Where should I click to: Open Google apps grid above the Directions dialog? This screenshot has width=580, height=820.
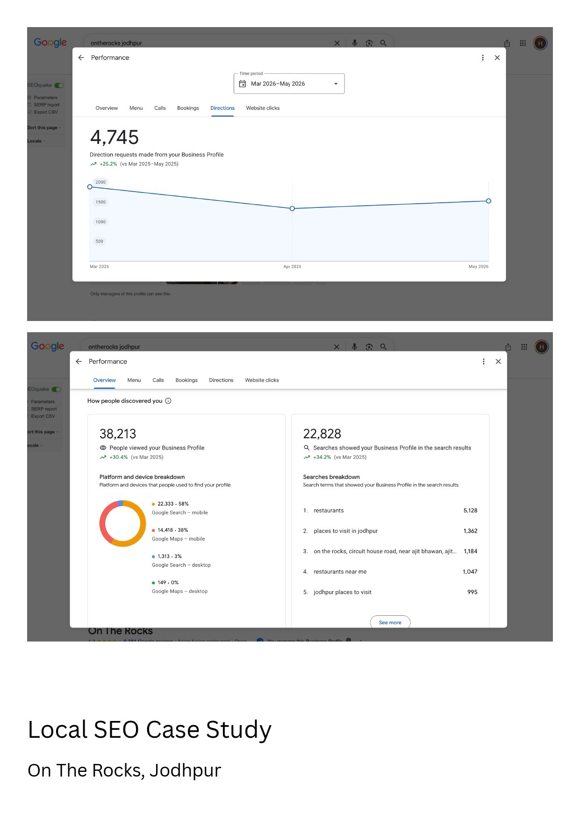[x=523, y=43]
